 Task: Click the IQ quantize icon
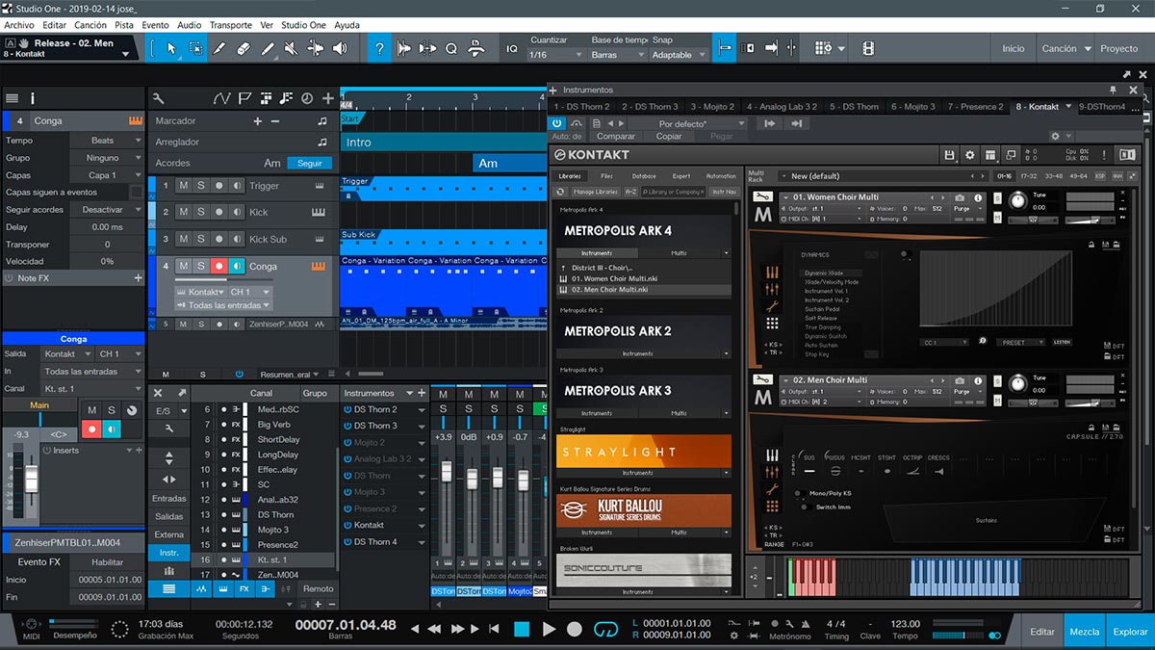click(x=512, y=48)
